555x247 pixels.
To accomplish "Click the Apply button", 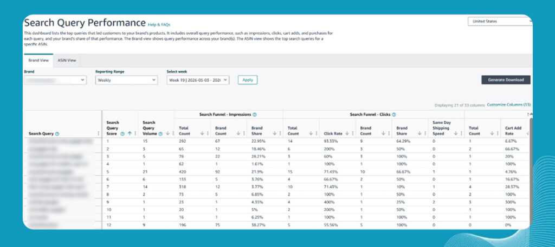I will [x=248, y=80].
